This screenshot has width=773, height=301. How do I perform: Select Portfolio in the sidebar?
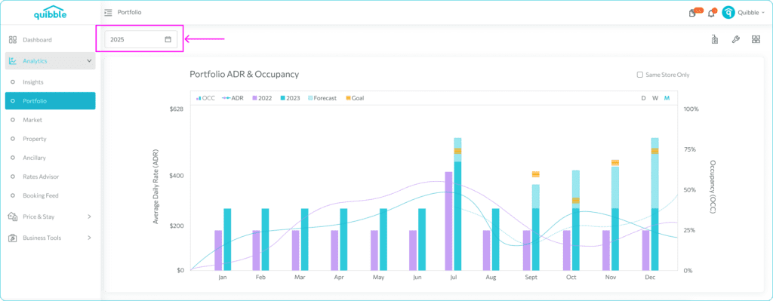point(51,101)
